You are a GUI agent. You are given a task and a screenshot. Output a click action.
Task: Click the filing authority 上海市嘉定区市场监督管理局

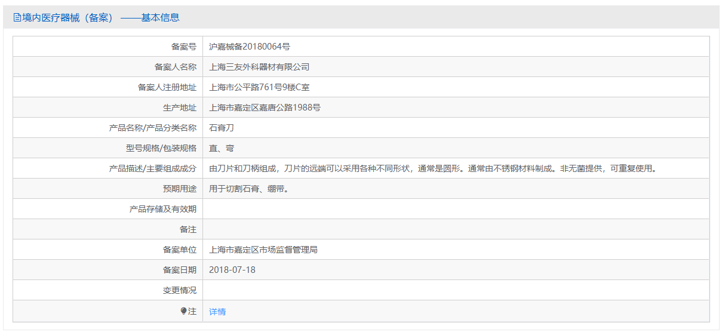(263, 250)
